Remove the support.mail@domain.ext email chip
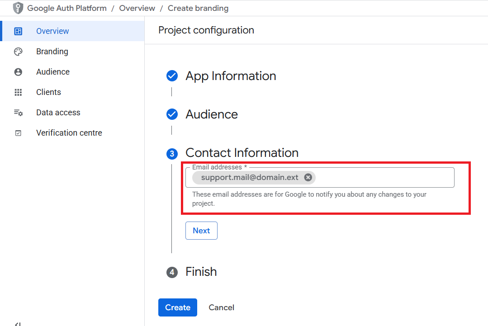The width and height of the screenshot is (488, 326). pos(308,177)
